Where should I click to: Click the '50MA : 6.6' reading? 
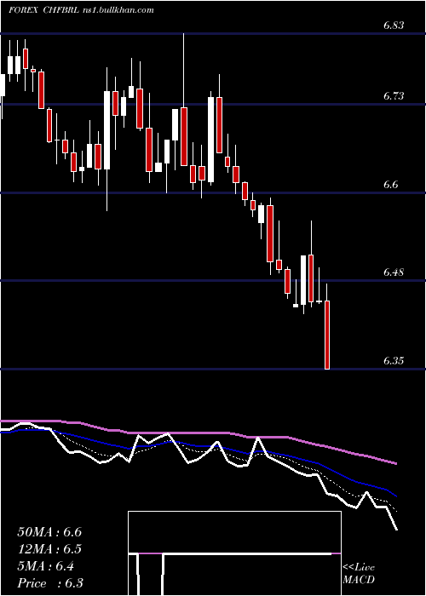[49, 532]
